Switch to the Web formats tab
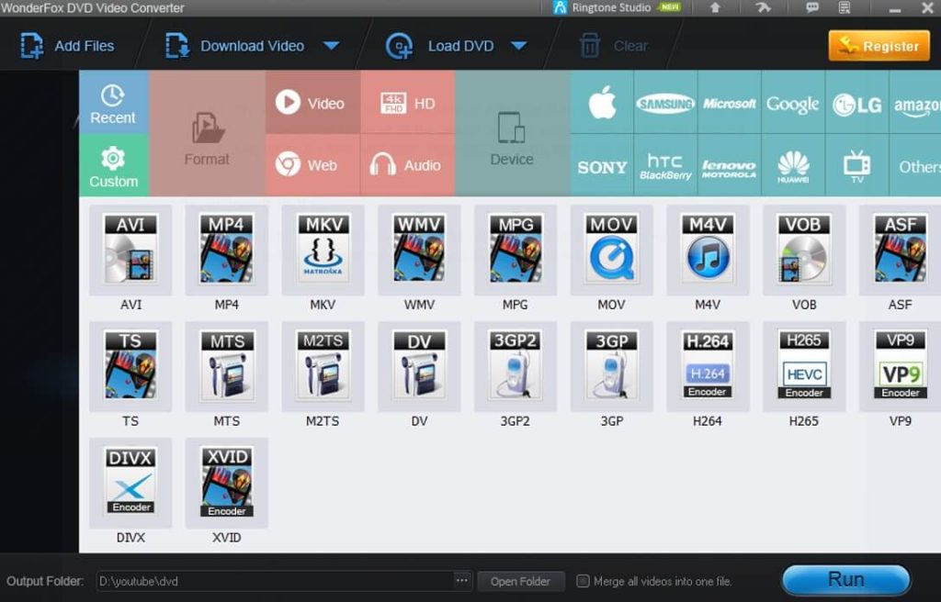The height and width of the screenshot is (602, 941). click(x=308, y=165)
